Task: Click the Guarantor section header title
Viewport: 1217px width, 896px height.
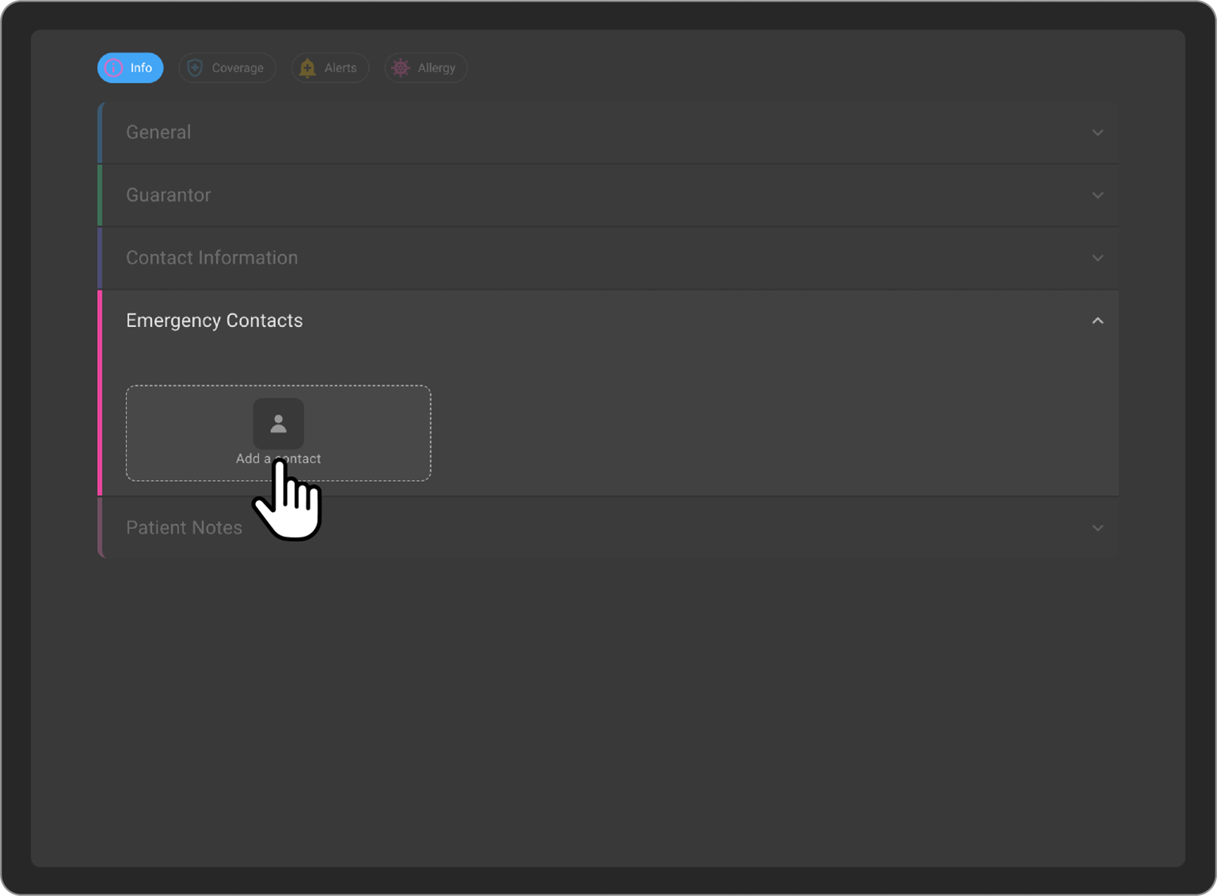Action: click(x=168, y=195)
